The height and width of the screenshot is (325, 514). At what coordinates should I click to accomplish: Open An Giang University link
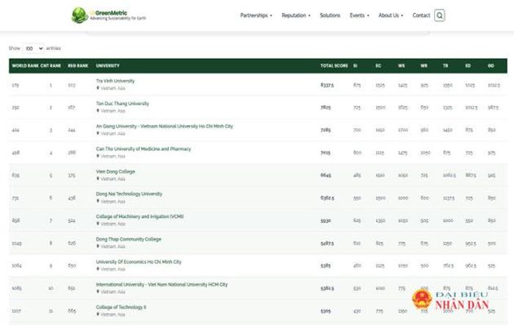164,126
